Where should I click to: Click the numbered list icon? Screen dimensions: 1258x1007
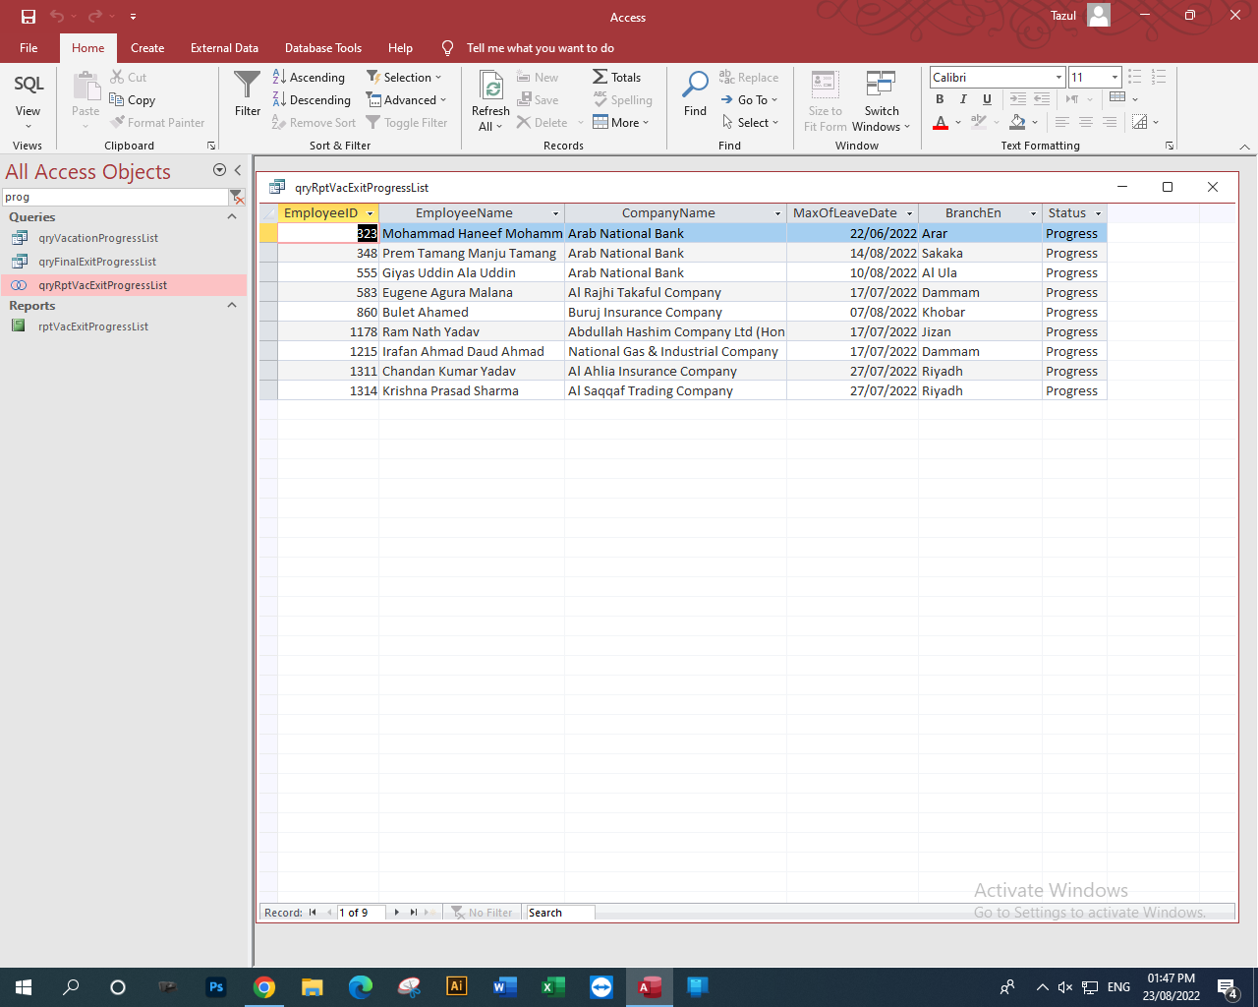pos(1159,77)
